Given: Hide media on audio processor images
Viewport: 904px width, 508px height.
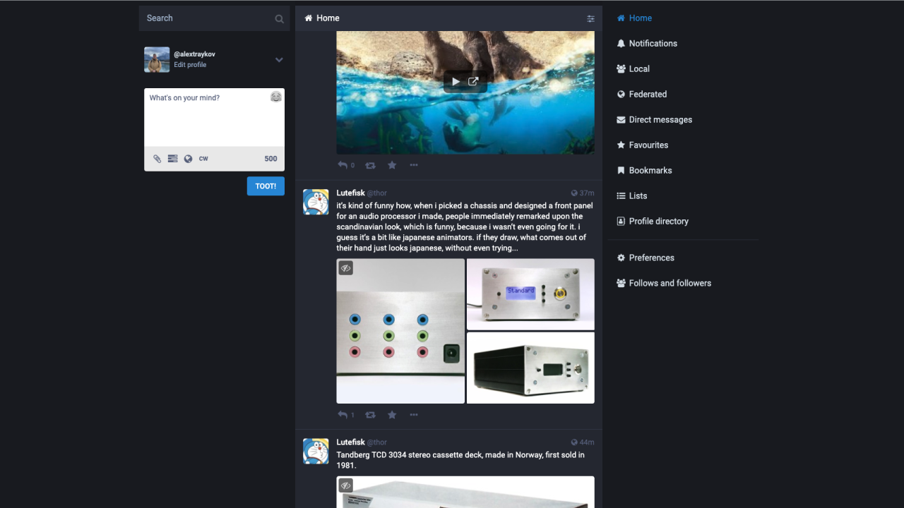Looking at the screenshot, I should pos(345,268).
